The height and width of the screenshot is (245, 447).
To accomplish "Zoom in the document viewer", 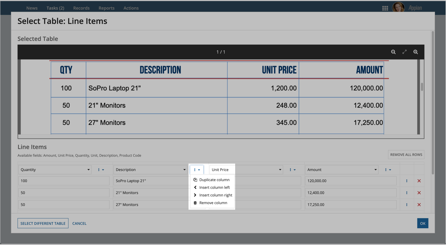I will point(415,52).
